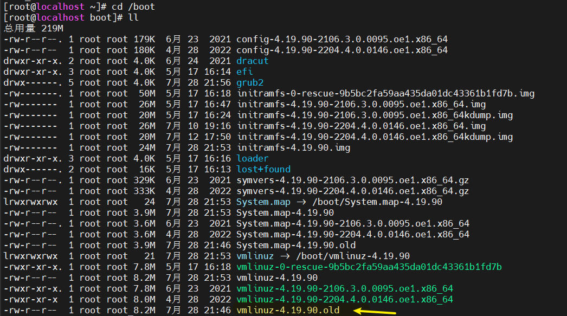Click permissions 'drwx------.' on grub2 row
The width and height of the screenshot is (567, 316).
click(33, 83)
